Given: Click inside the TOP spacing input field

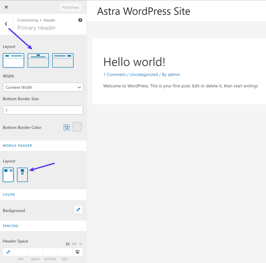Looking at the screenshot, I should [x=21, y=252].
